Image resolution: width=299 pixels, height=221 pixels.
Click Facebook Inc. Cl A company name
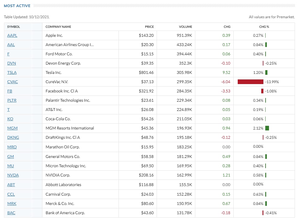[62, 91]
